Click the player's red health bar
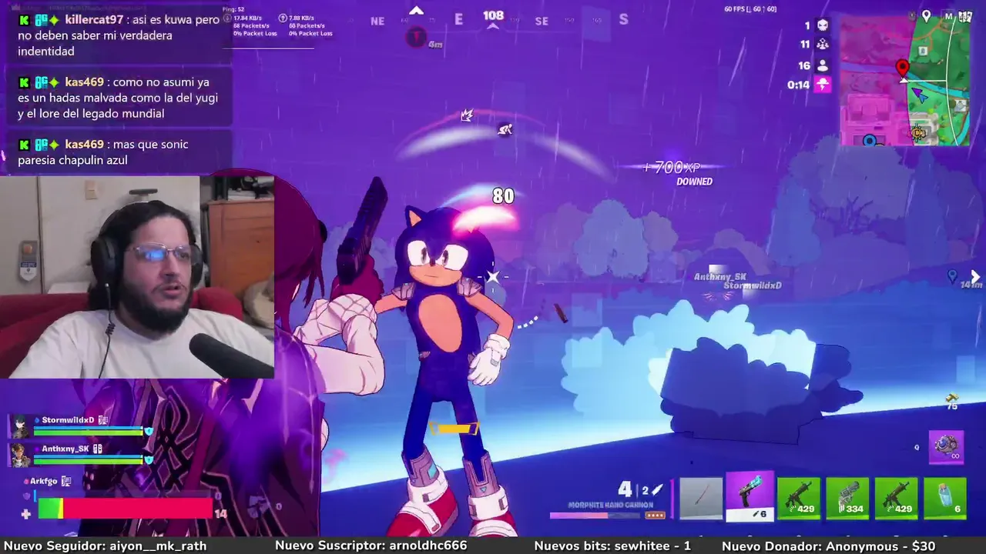 click(125, 509)
